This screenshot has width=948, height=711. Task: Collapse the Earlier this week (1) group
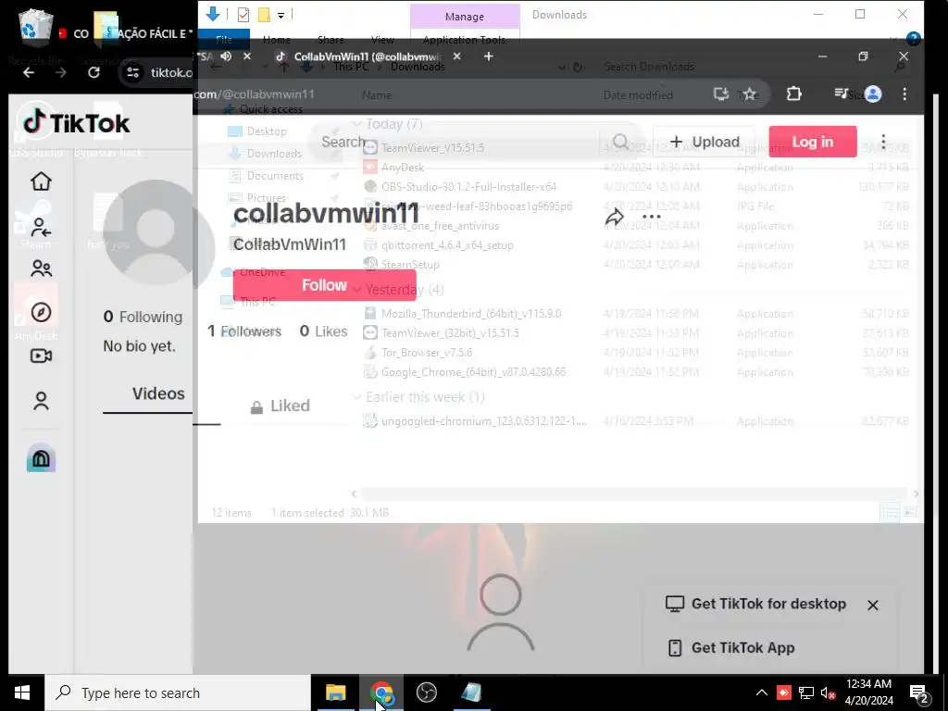click(x=356, y=397)
